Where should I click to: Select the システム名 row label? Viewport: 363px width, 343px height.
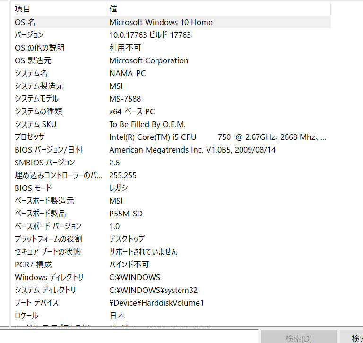coord(31,73)
